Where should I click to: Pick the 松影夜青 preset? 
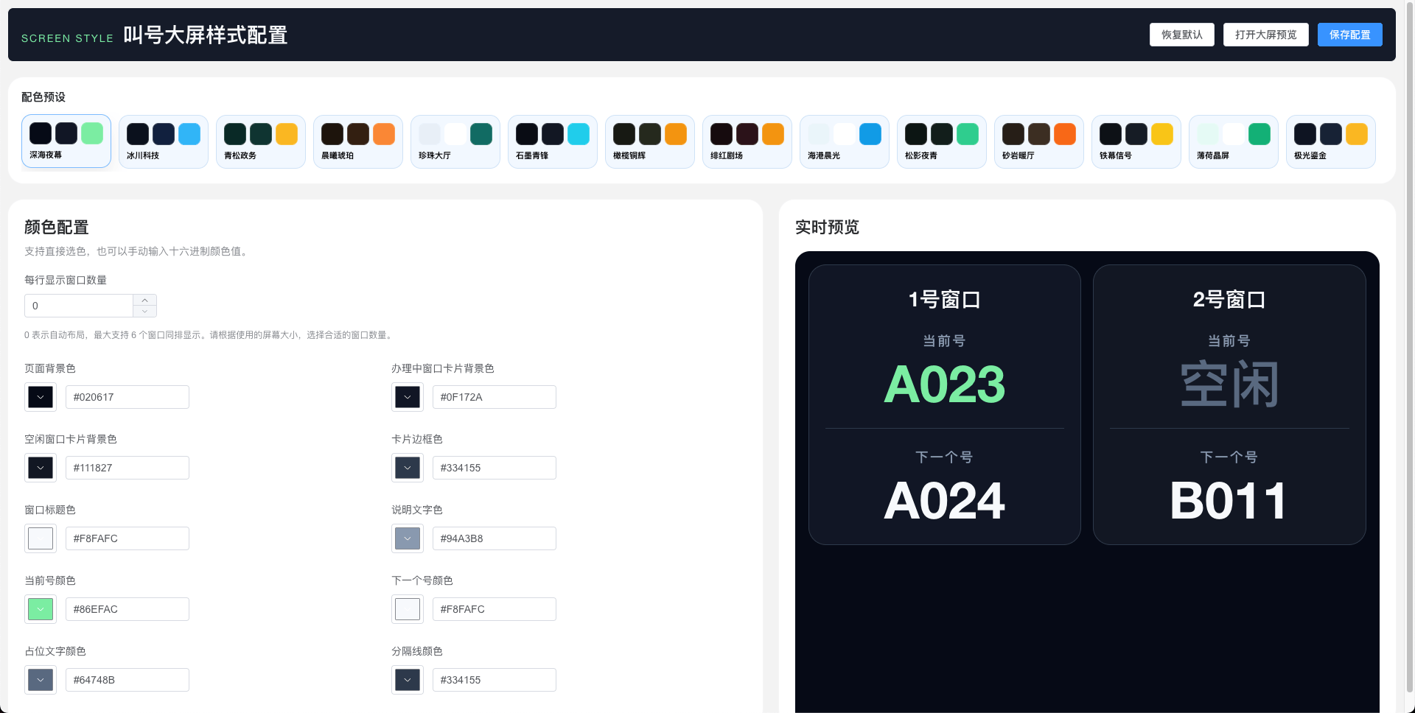coord(942,141)
